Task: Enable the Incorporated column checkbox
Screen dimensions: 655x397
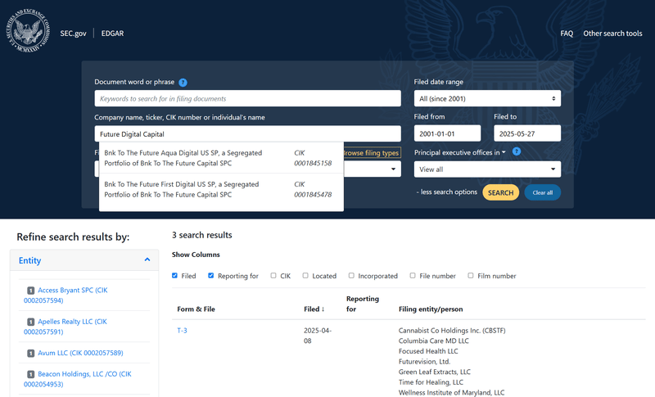Action: [x=351, y=276]
